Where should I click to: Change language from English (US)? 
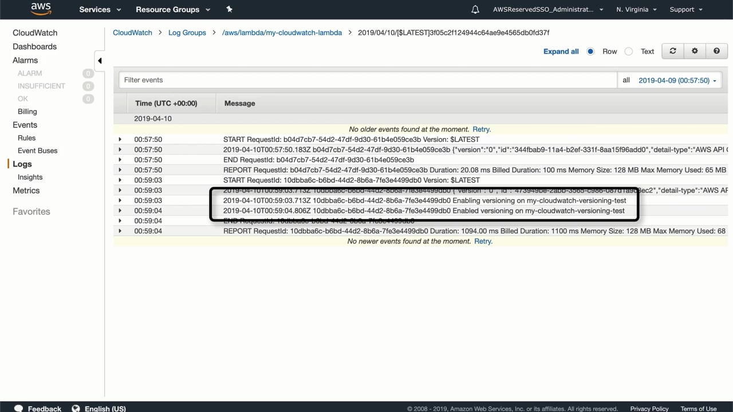(105, 409)
